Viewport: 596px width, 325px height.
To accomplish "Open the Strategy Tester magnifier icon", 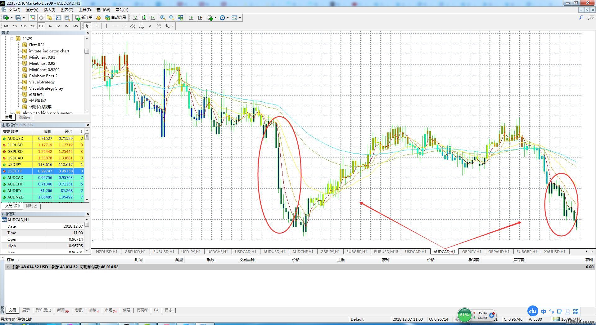I will pos(67,18).
